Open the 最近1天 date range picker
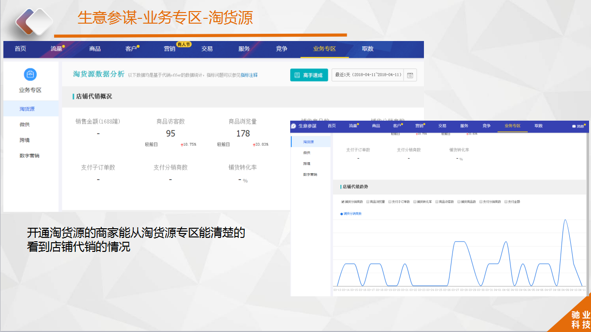Screen dimensions: 591x332 tap(368, 75)
